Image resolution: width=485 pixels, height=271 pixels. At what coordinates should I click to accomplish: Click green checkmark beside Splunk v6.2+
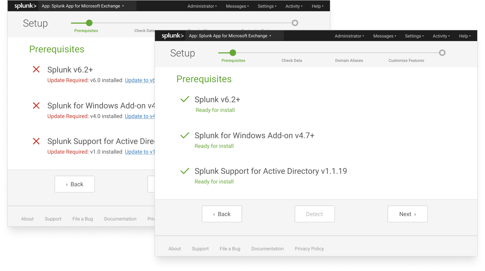[185, 100]
